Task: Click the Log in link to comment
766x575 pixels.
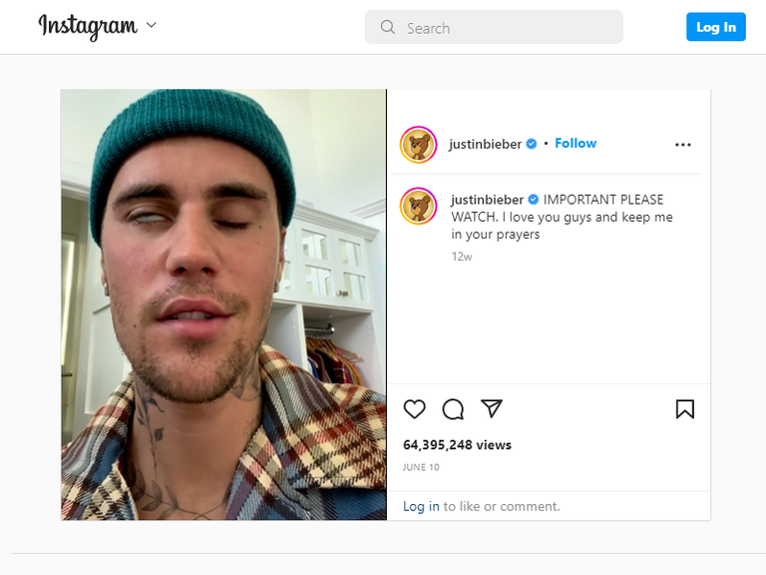Action: click(x=421, y=506)
